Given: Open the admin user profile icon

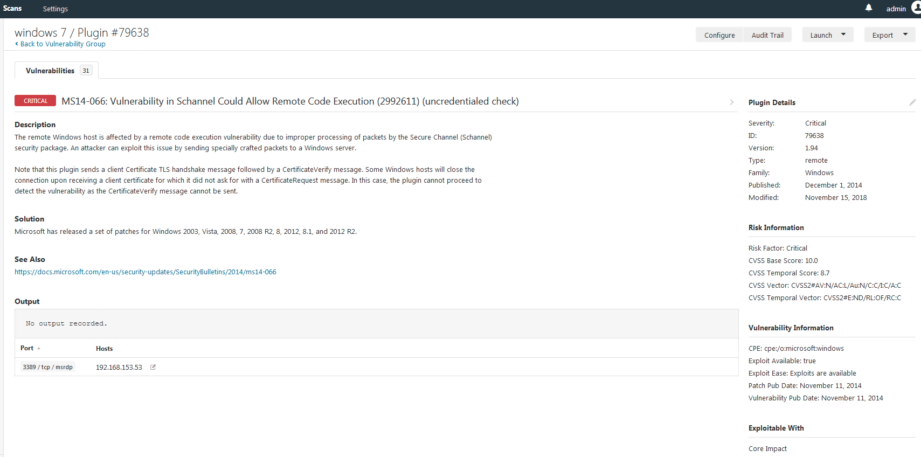Looking at the screenshot, I should pyautogui.click(x=916, y=8).
